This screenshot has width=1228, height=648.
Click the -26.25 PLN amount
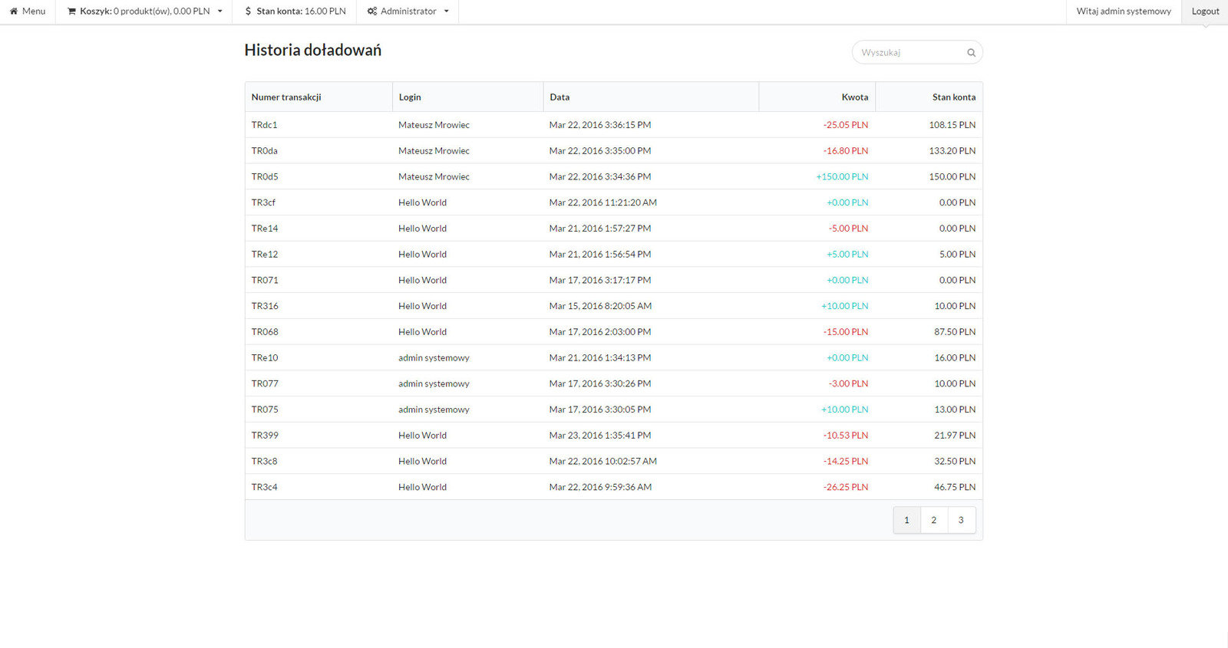[846, 488]
